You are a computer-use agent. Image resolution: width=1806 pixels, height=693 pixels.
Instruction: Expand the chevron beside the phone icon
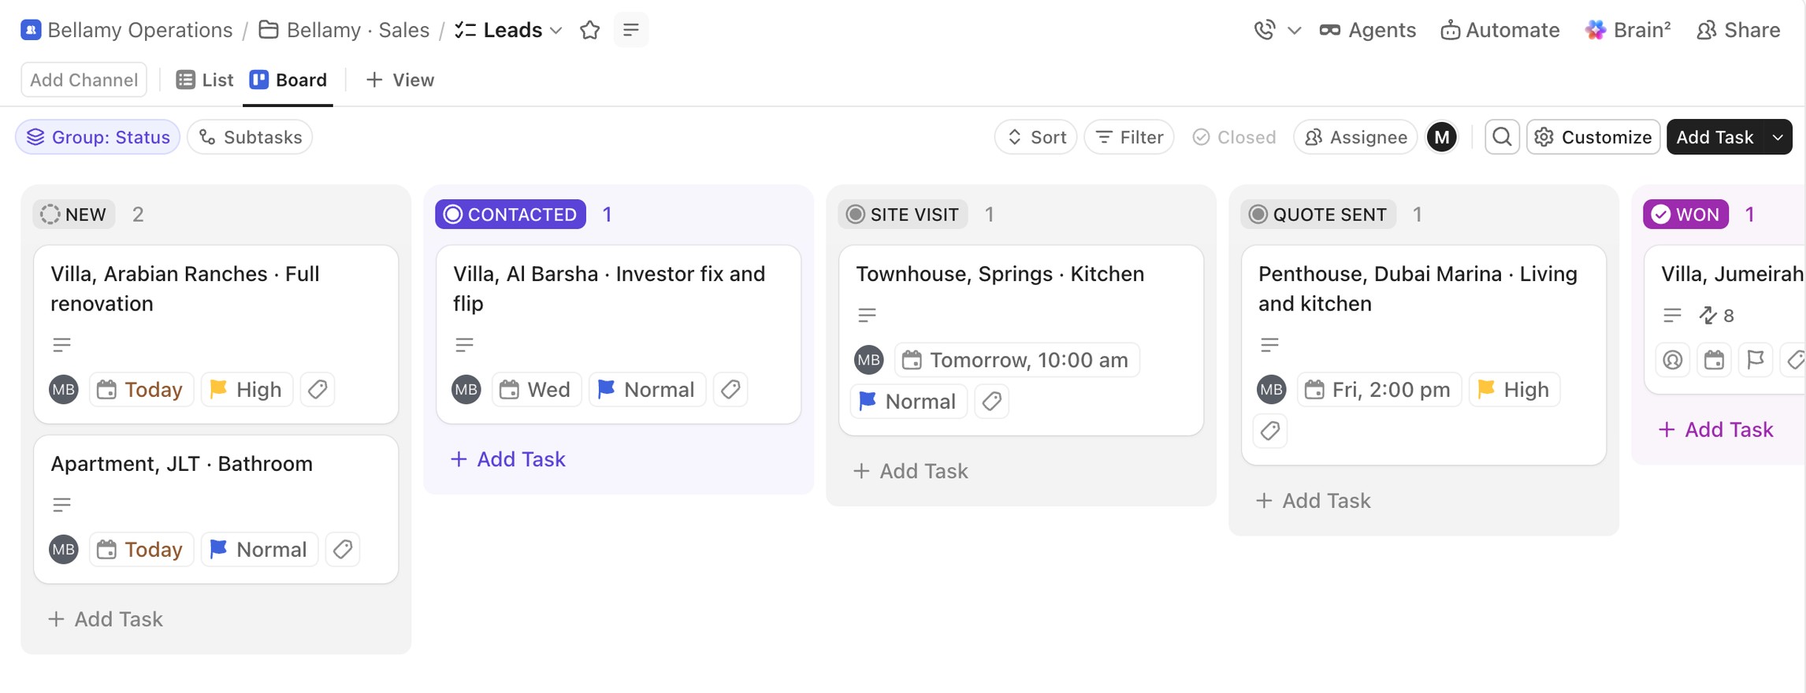coord(1294,30)
